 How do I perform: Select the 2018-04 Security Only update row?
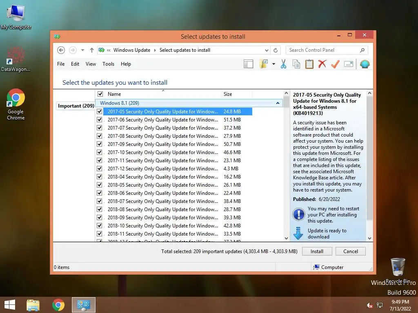(x=174, y=177)
